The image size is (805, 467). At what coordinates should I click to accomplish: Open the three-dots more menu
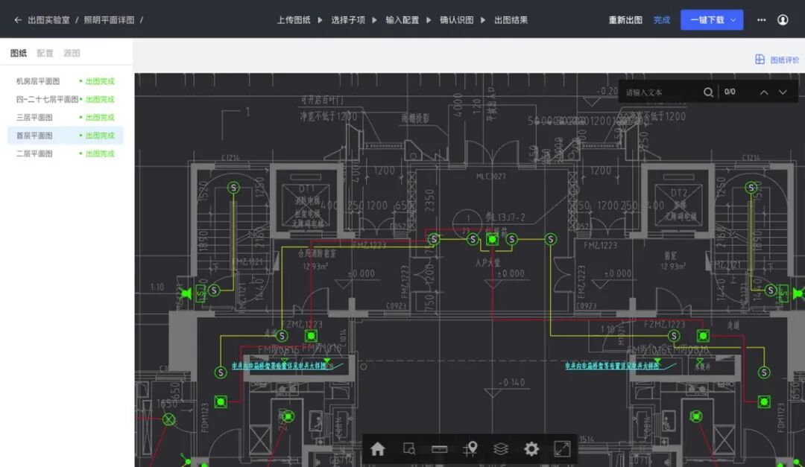click(x=761, y=20)
